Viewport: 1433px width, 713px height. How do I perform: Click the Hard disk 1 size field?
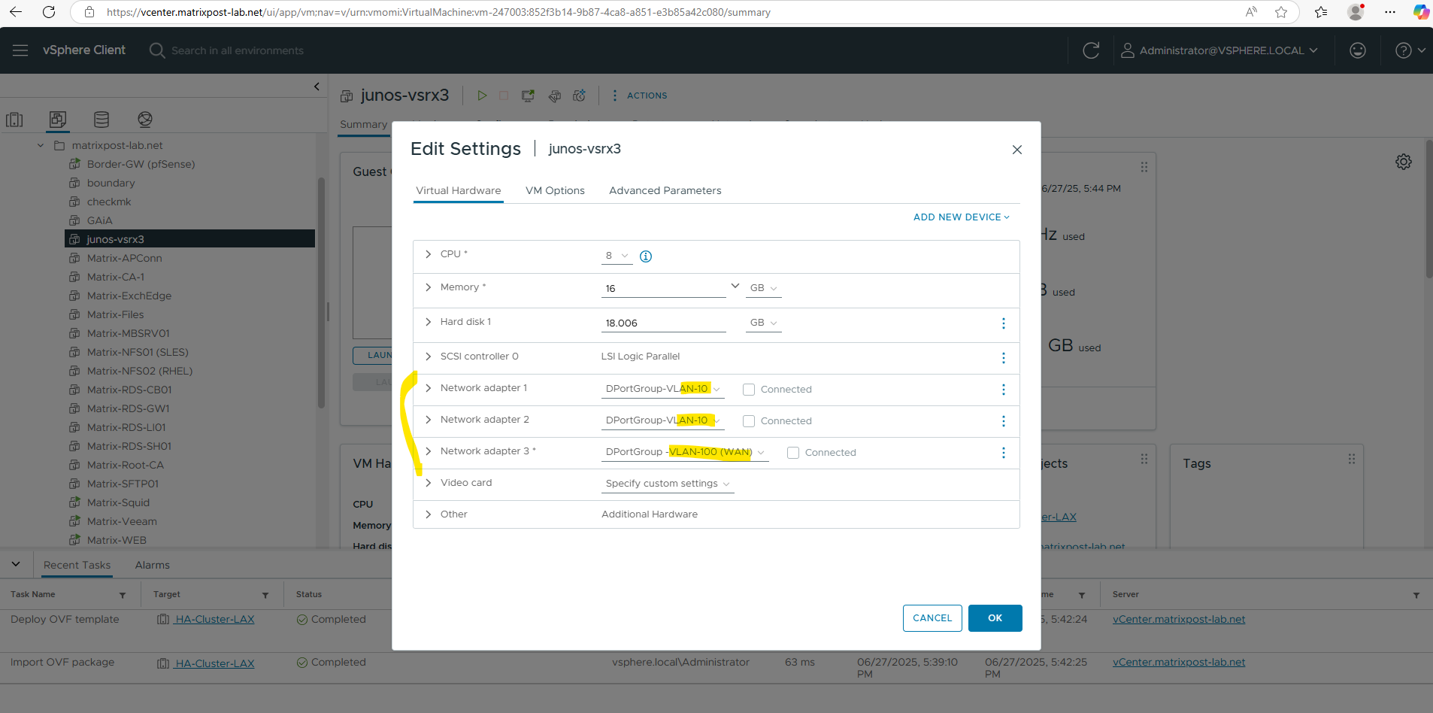[x=664, y=323]
